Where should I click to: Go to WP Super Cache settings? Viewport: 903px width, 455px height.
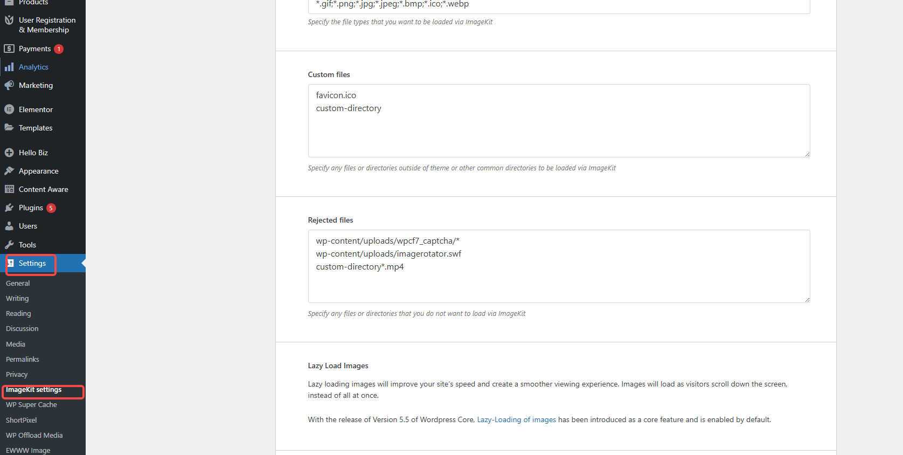(31, 405)
